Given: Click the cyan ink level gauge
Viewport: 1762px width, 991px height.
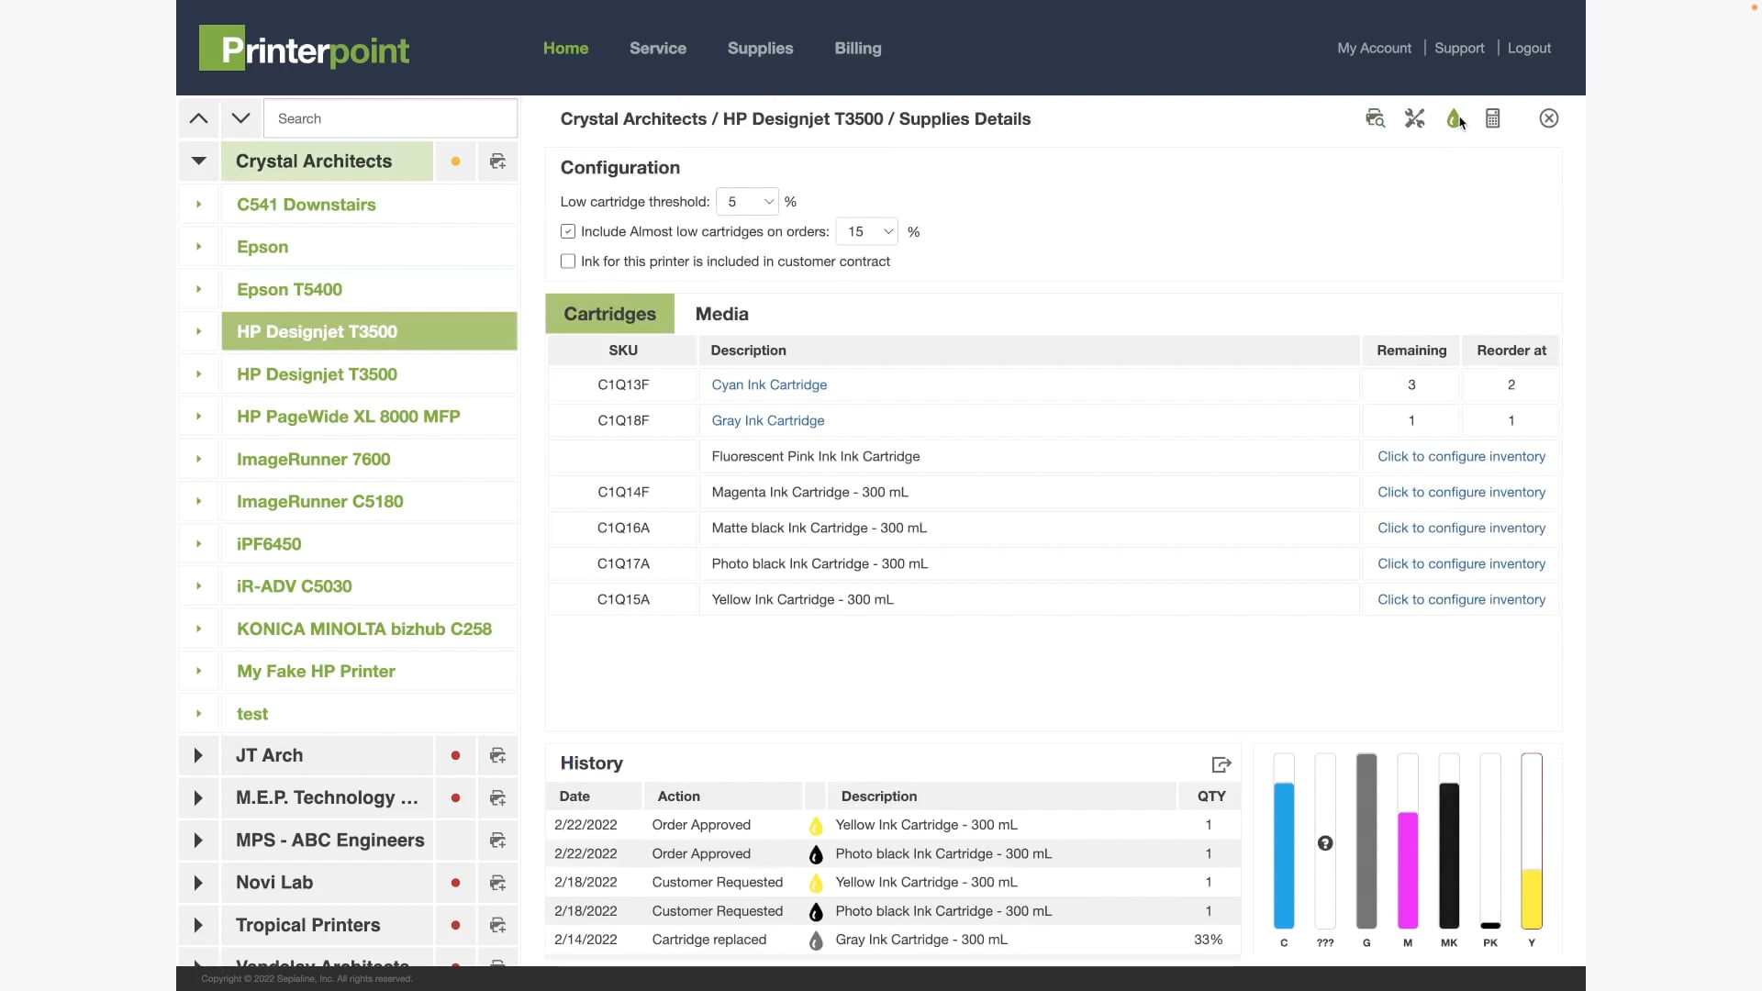Looking at the screenshot, I should [x=1284, y=841].
